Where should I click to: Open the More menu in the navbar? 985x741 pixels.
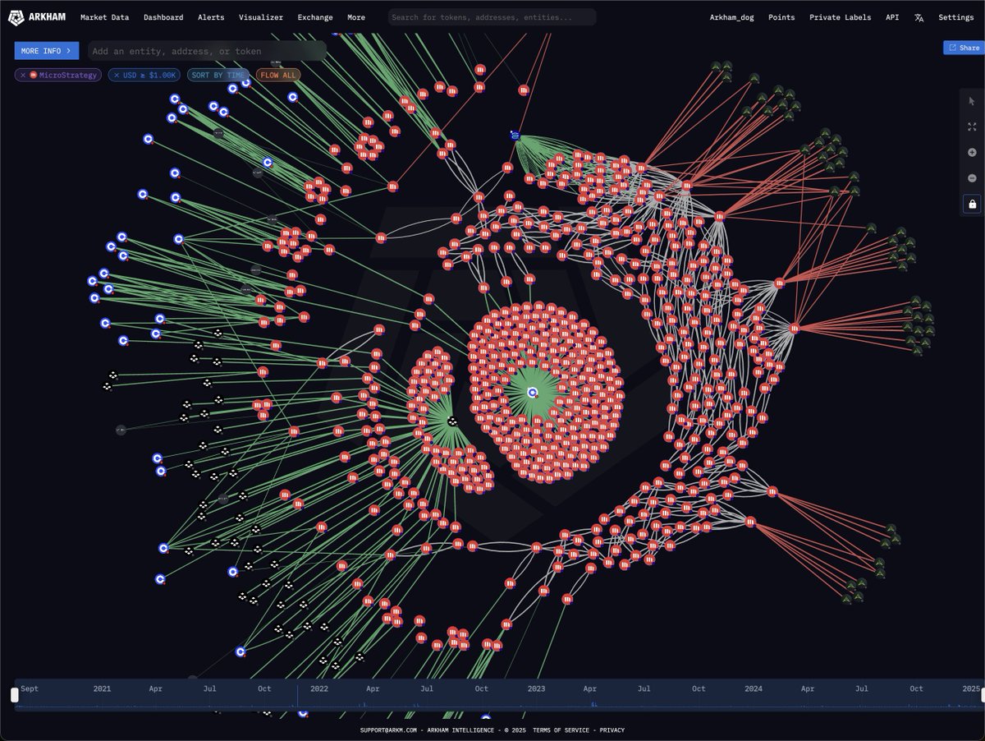tap(356, 17)
